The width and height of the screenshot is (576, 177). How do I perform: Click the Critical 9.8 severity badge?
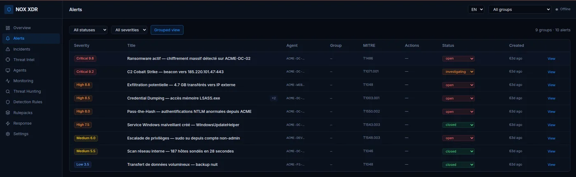pyautogui.click(x=85, y=58)
